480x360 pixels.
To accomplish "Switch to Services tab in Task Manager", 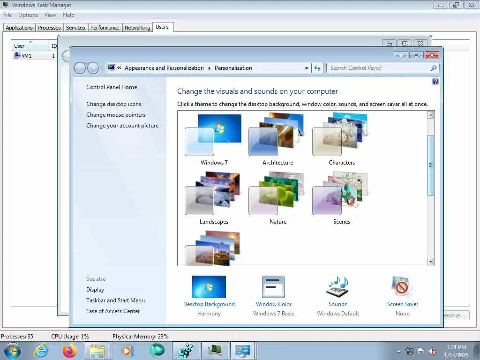I will 75,28.
